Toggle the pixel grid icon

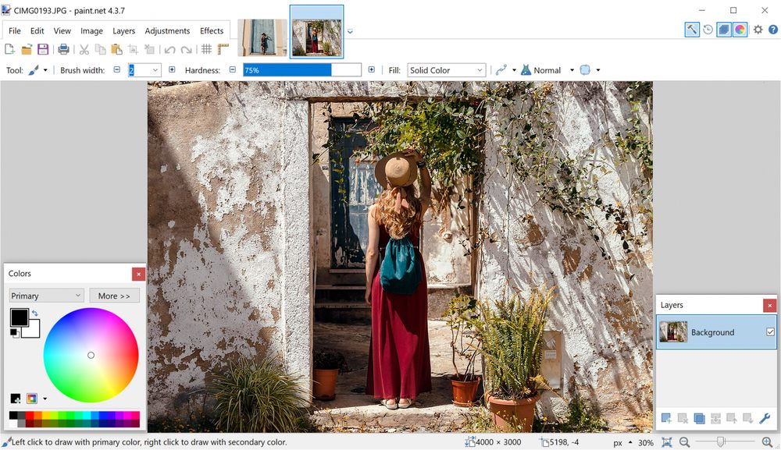(206, 49)
